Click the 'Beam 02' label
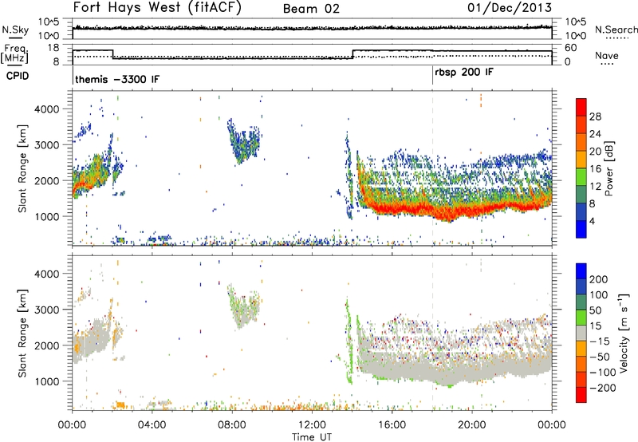Screen dimensions: 638x442 pos(311,9)
